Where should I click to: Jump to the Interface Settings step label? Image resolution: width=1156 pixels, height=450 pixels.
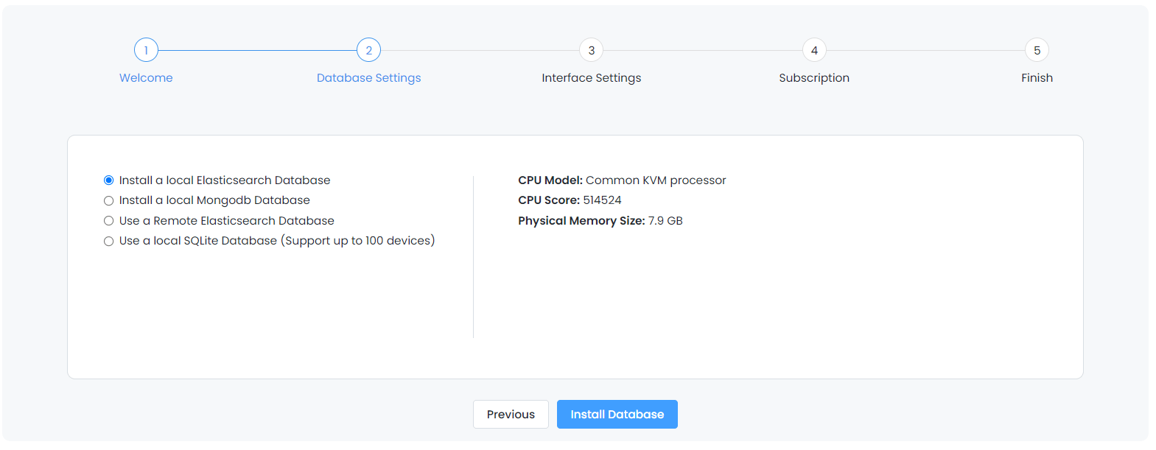[591, 78]
